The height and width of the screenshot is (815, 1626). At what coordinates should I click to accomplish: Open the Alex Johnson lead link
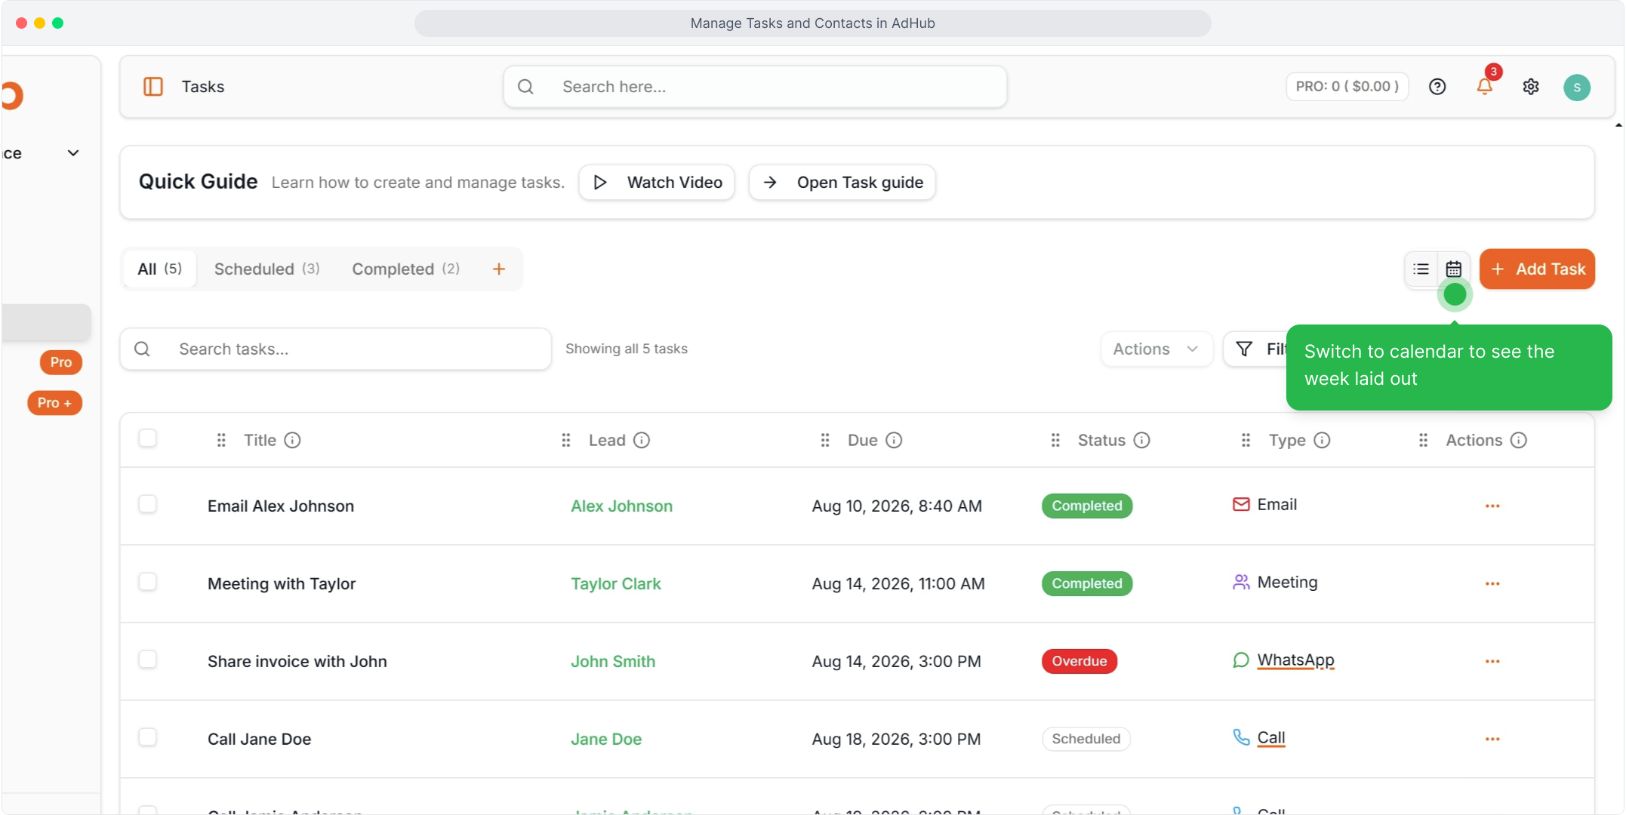pyautogui.click(x=621, y=506)
